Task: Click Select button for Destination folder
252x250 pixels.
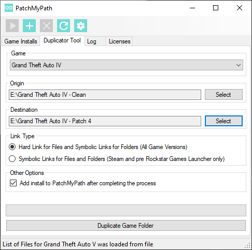Action: point(223,121)
